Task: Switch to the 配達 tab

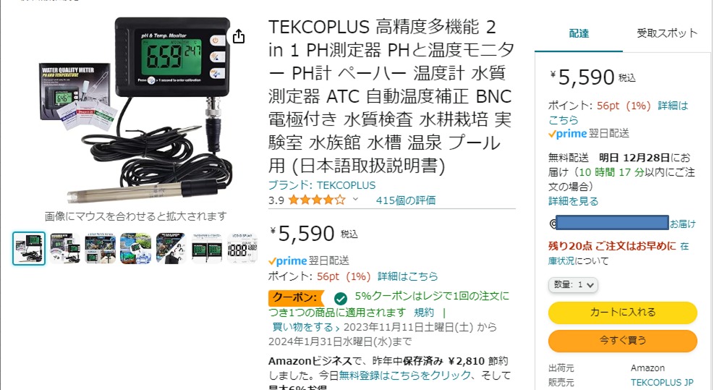Action: [579, 33]
